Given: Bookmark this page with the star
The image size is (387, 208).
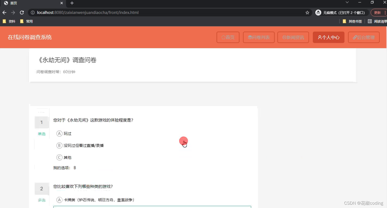Looking at the screenshot, I should (x=307, y=12).
